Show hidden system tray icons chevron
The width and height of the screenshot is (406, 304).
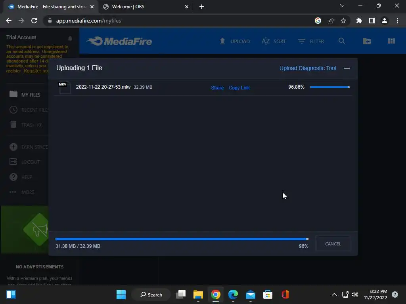coord(334,294)
